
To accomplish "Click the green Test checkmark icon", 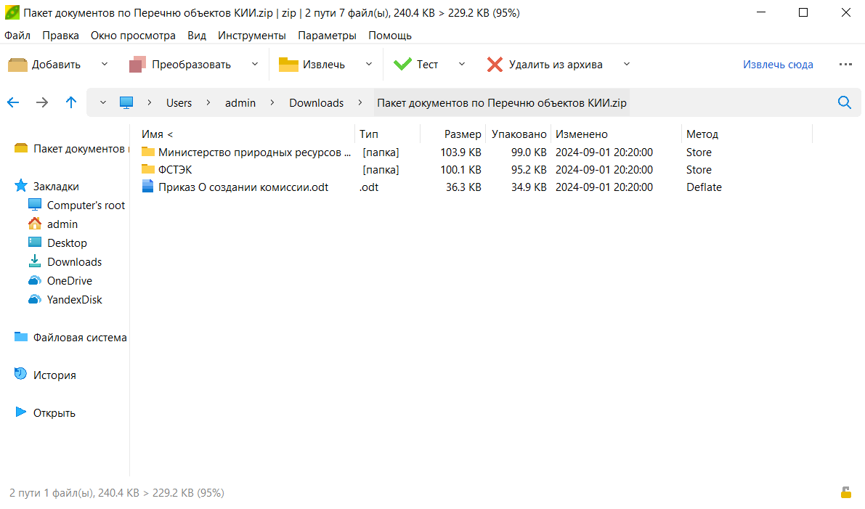I will point(402,65).
